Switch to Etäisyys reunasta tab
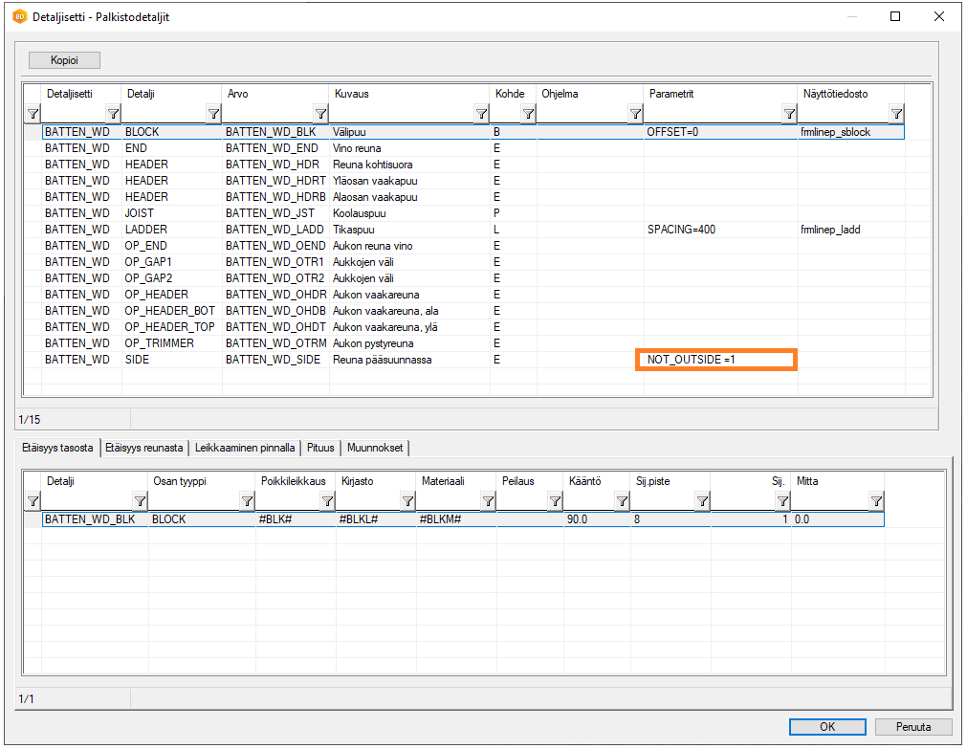Viewport: 967px width, 749px height. click(143, 448)
